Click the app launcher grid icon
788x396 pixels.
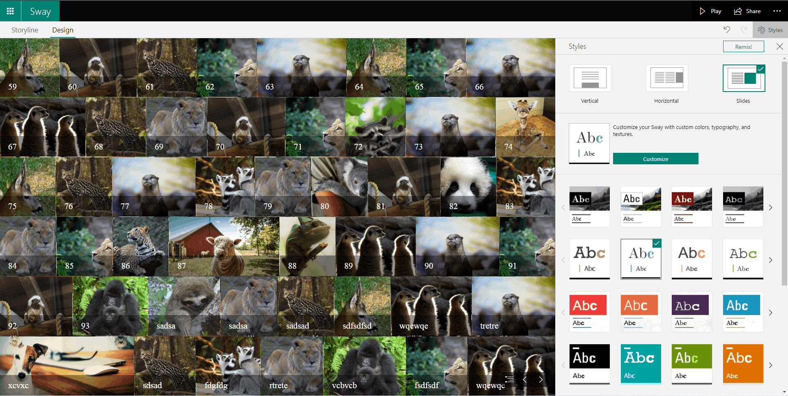[10, 11]
